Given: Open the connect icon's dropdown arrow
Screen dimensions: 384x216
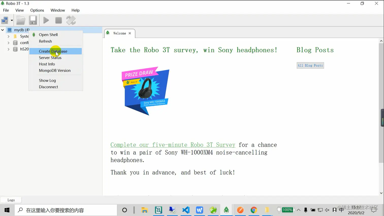Looking at the screenshot, I should pyautogui.click(x=12, y=20).
